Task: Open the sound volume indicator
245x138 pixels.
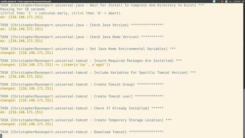Action: point(230,2)
